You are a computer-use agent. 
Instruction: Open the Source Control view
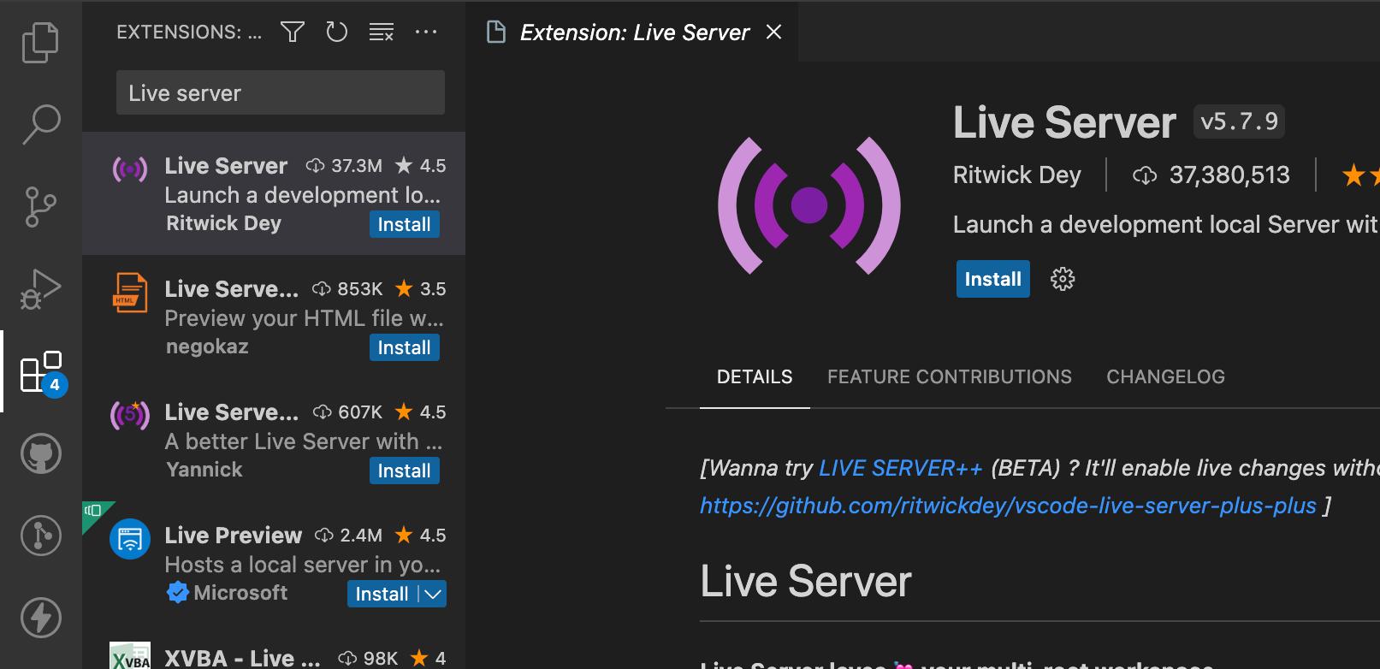pyautogui.click(x=40, y=207)
